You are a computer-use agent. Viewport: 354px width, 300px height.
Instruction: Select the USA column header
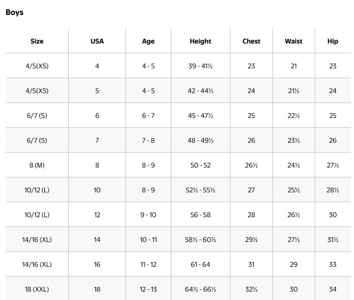[x=97, y=41]
